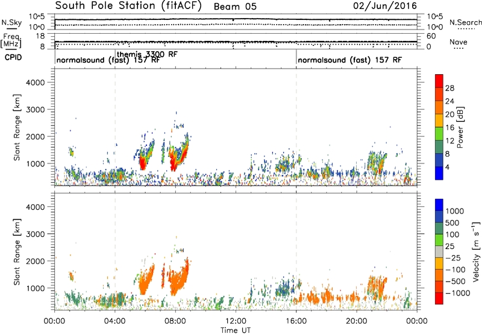Click the "N.Sky" legend label
Screen dimensions: 482x334
click(x=11, y=22)
